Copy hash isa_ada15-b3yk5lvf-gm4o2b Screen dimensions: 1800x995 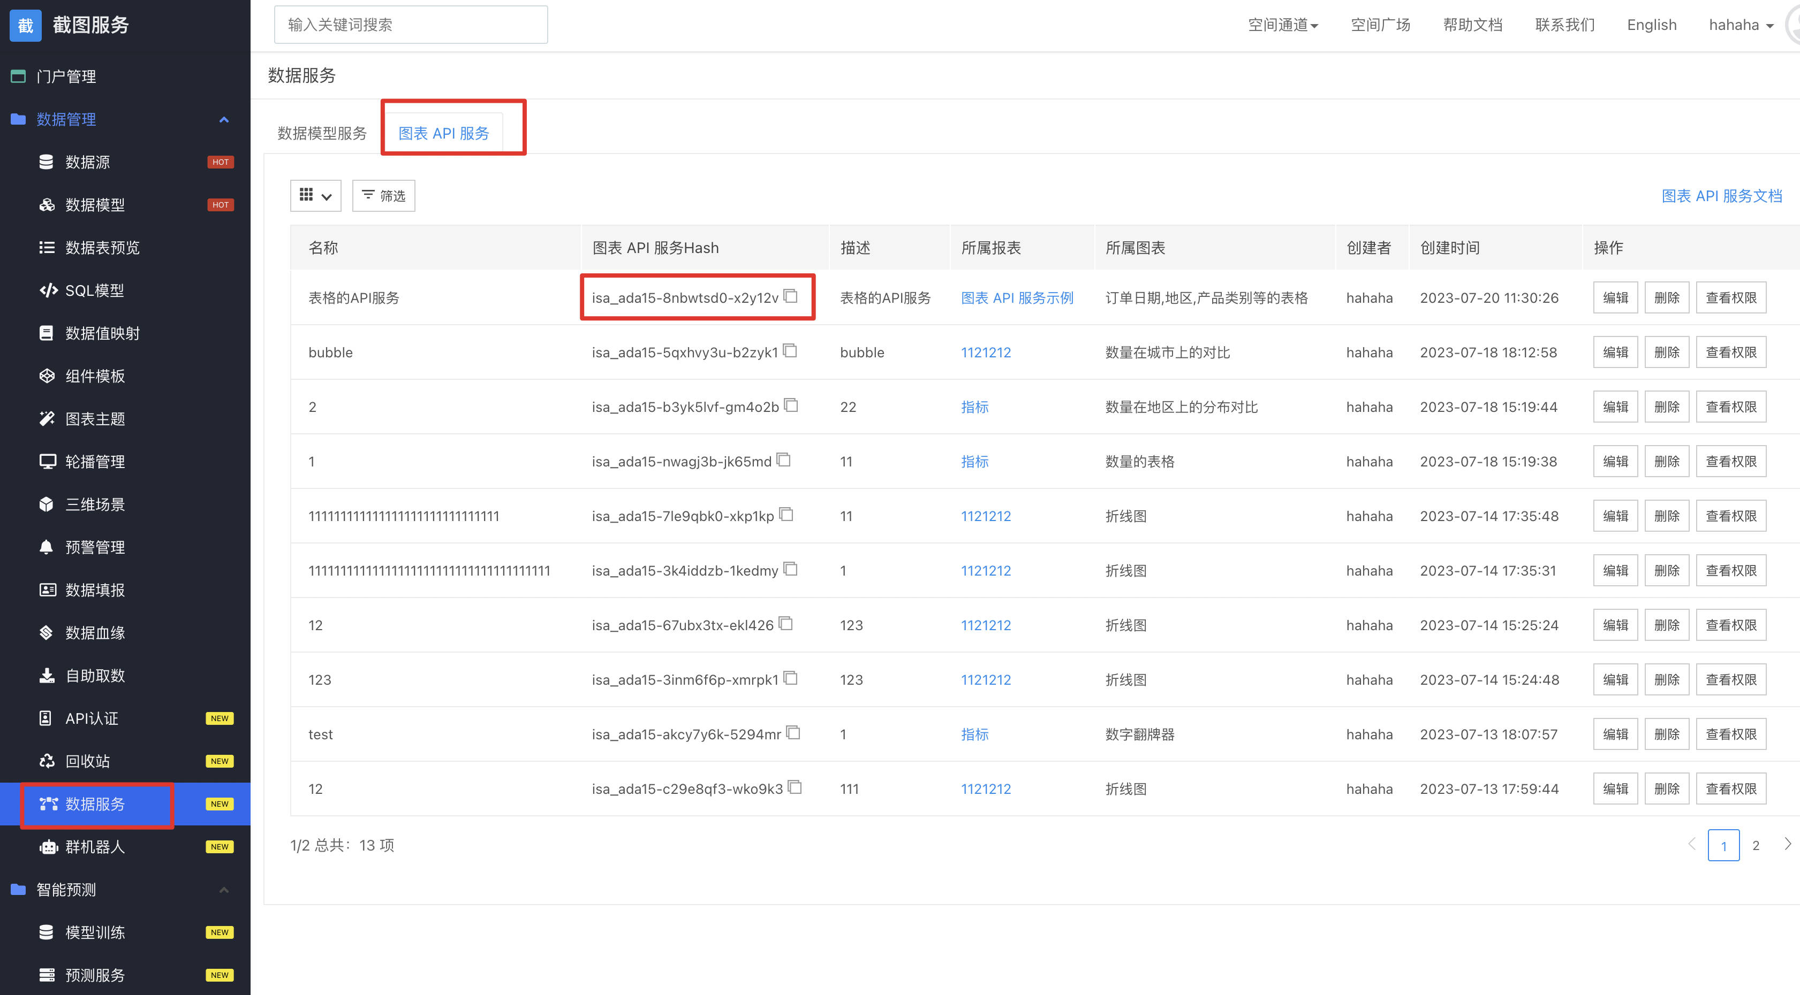click(791, 405)
